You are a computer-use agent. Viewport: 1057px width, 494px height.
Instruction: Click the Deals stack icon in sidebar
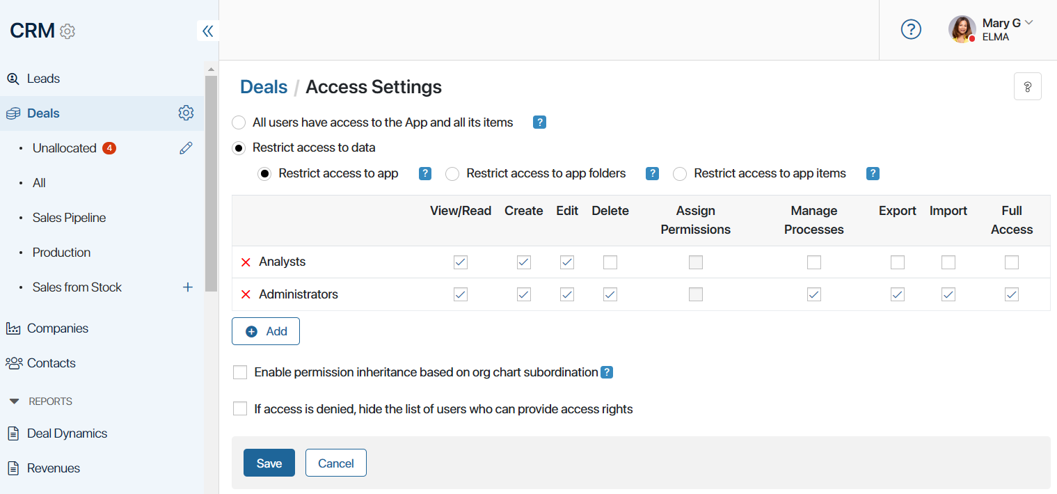coord(13,113)
